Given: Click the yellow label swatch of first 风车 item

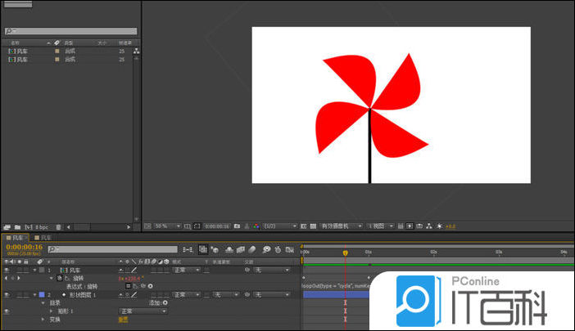Looking at the screenshot, I should click(x=57, y=51).
